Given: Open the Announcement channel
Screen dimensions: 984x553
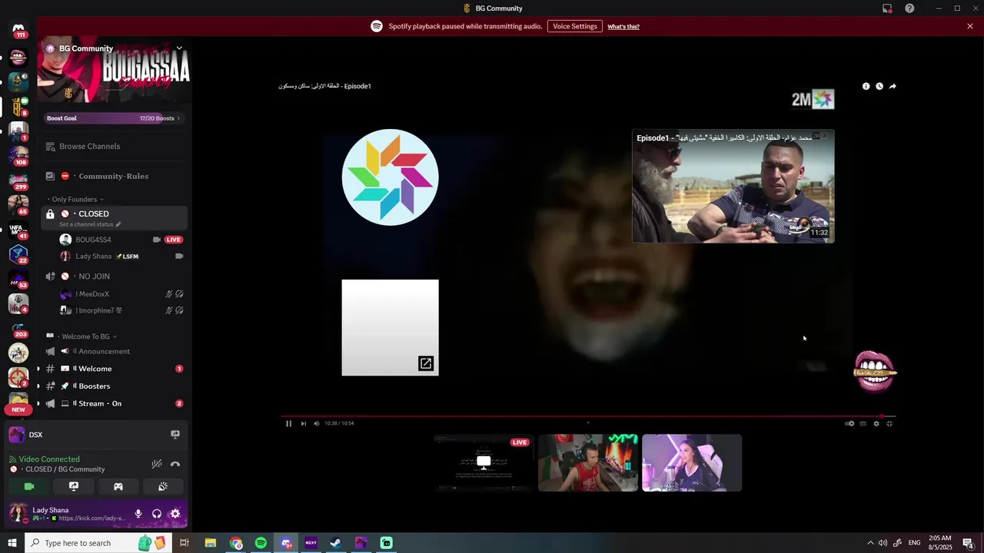Looking at the screenshot, I should [114, 351].
